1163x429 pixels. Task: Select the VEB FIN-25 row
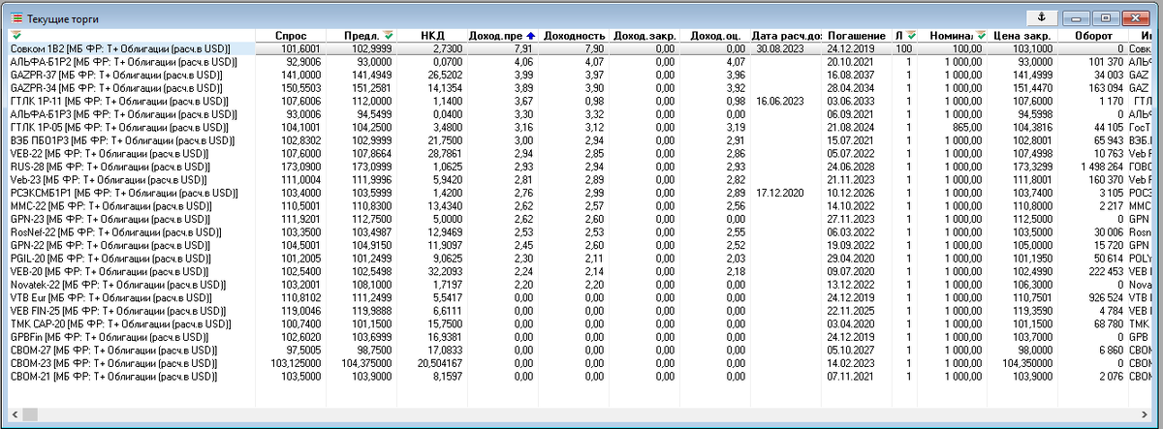click(581, 310)
